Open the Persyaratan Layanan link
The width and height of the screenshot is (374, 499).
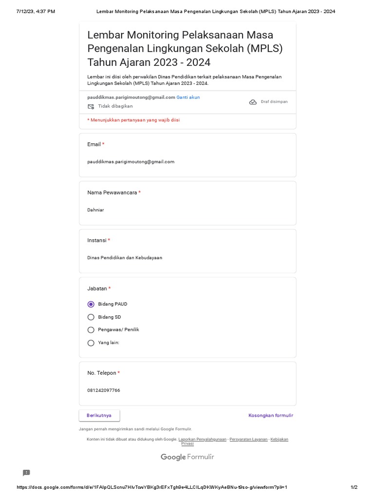248,440
